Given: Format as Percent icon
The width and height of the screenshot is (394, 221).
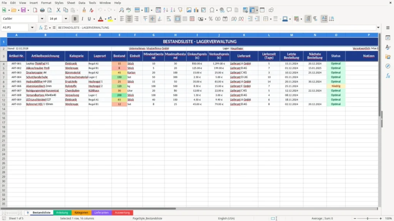Looking at the screenshot, I should [210, 19].
